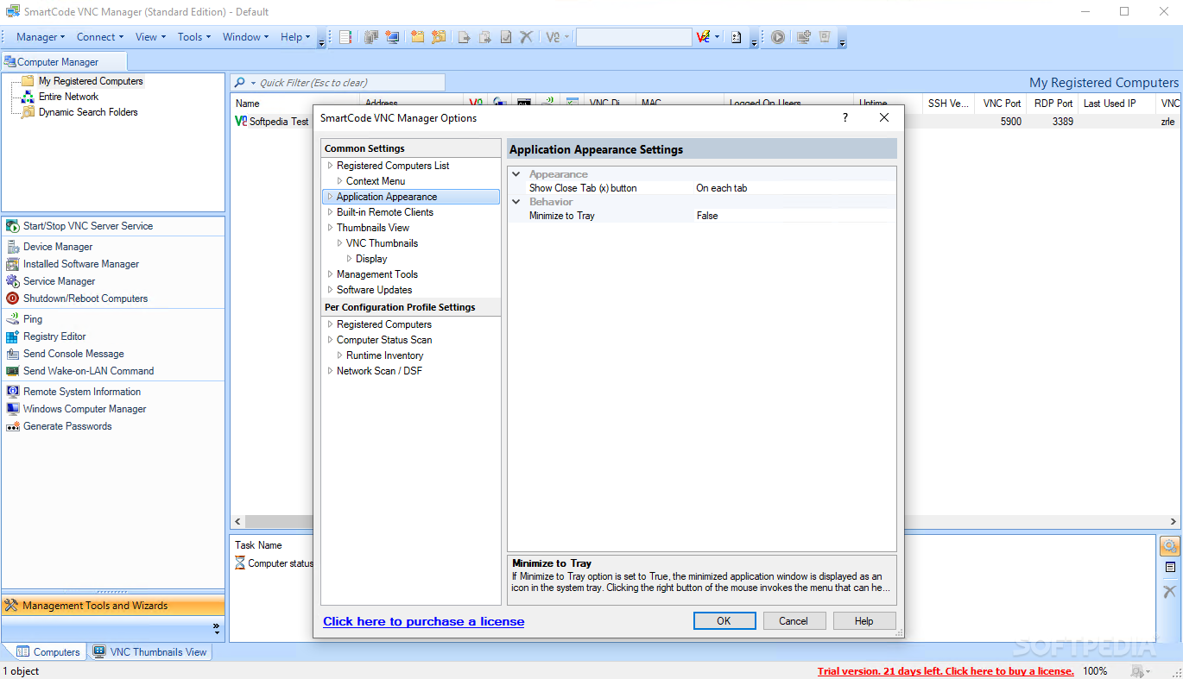Open the View menu
The height and width of the screenshot is (679, 1183).
coord(150,37)
